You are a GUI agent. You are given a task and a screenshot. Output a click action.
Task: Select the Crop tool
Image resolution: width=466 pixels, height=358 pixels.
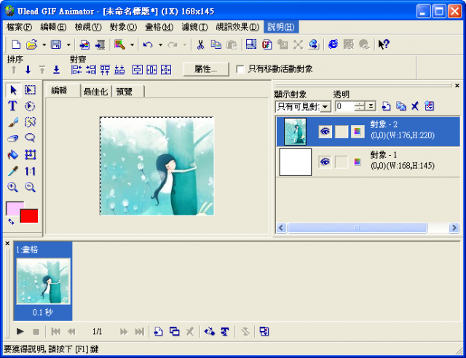click(30, 155)
